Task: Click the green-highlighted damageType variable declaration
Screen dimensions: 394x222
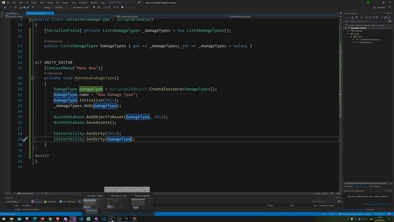Action: [91, 89]
